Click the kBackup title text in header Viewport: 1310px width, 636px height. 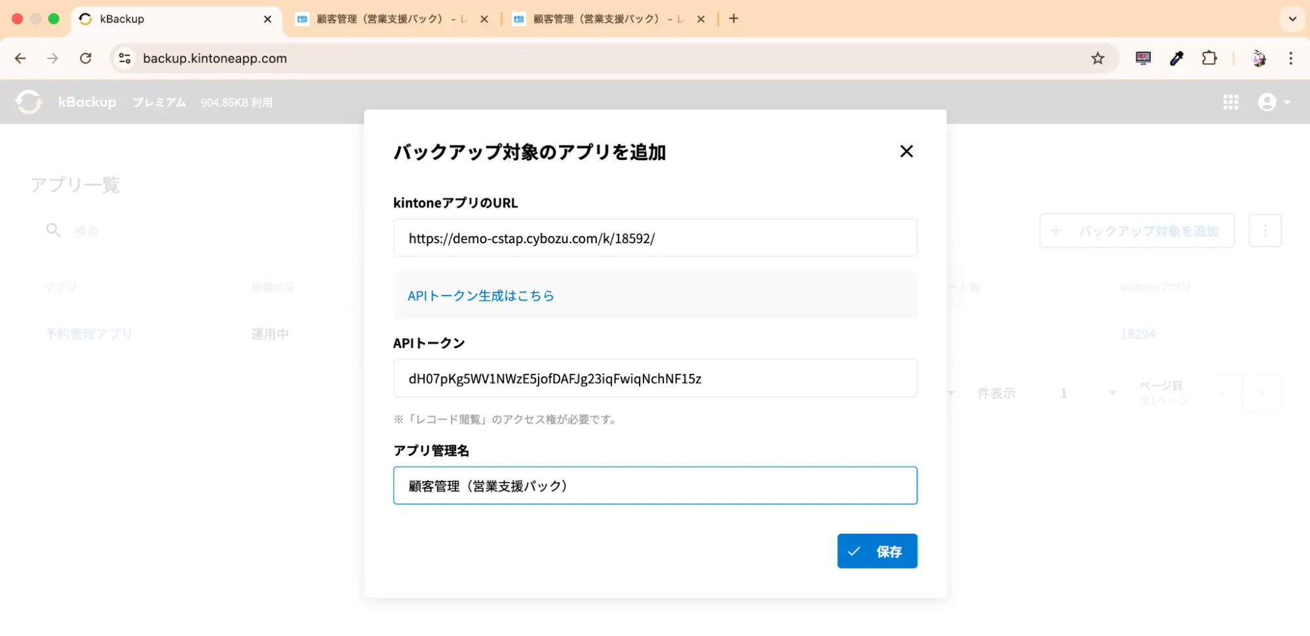pos(87,102)
